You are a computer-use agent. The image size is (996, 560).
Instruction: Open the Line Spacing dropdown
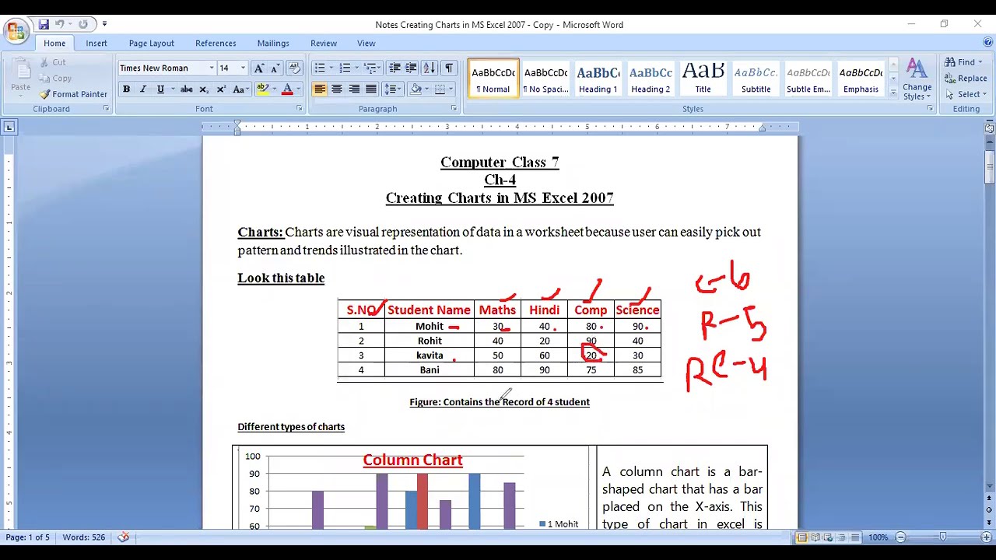(394, 89)
